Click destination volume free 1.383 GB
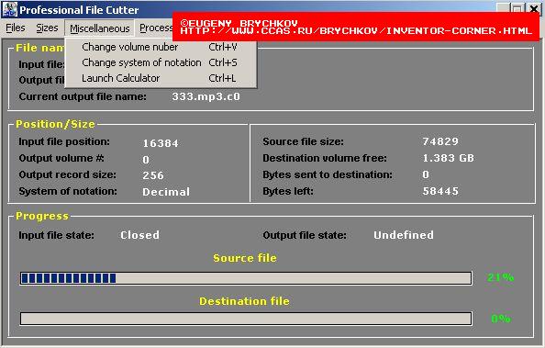The width and height of the screenshot is (545, 348). pyautogui.click(x=448, y=158)
